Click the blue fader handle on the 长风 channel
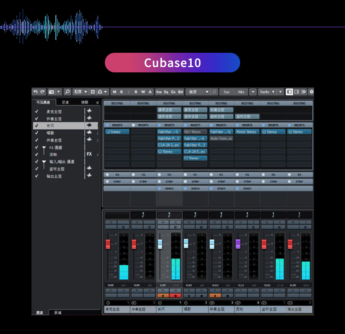 click(160, 244)
